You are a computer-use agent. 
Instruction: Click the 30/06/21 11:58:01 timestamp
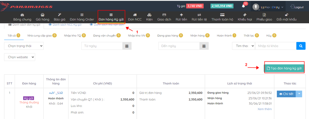tap(260, 103)
